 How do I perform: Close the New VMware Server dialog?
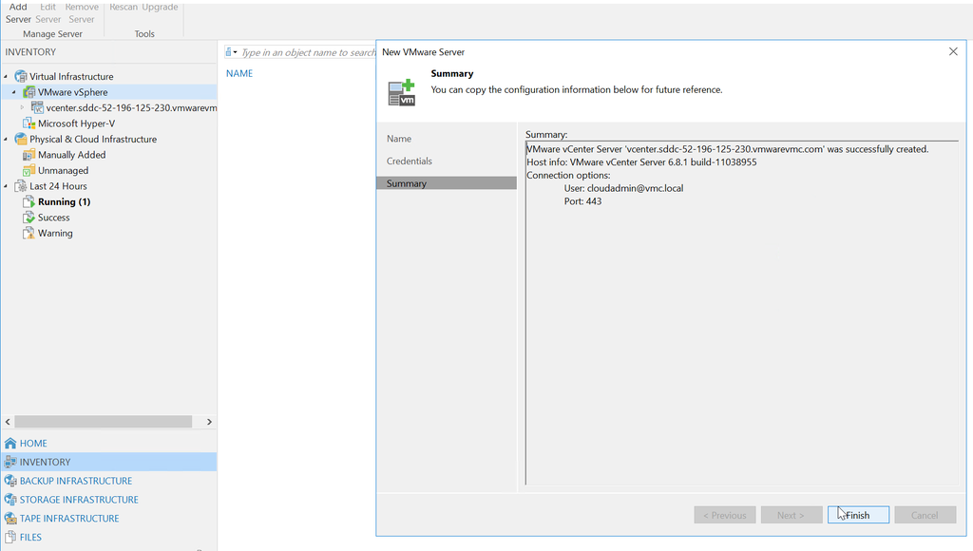pyautogui.click(x=953, y=51)
